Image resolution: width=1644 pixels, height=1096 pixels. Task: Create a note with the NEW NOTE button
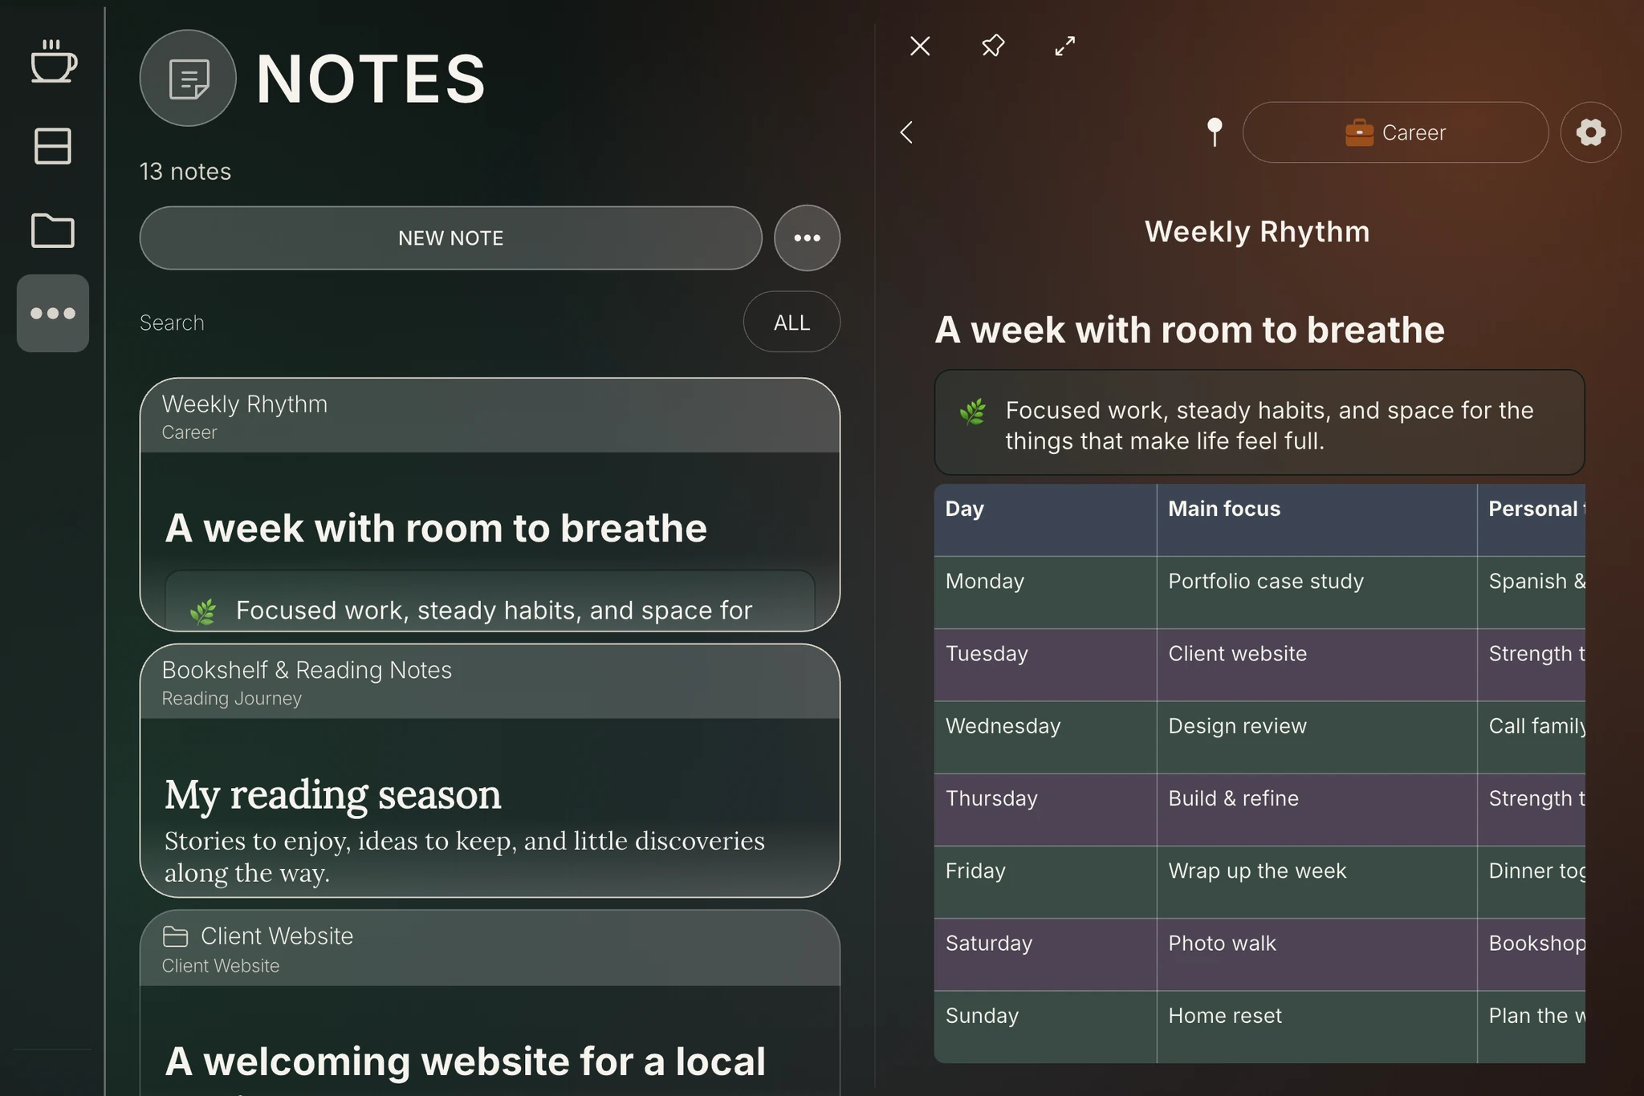[x=450, y=237]
